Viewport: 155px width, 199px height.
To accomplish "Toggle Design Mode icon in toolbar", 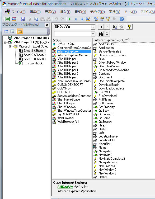I will coord(88,19).
